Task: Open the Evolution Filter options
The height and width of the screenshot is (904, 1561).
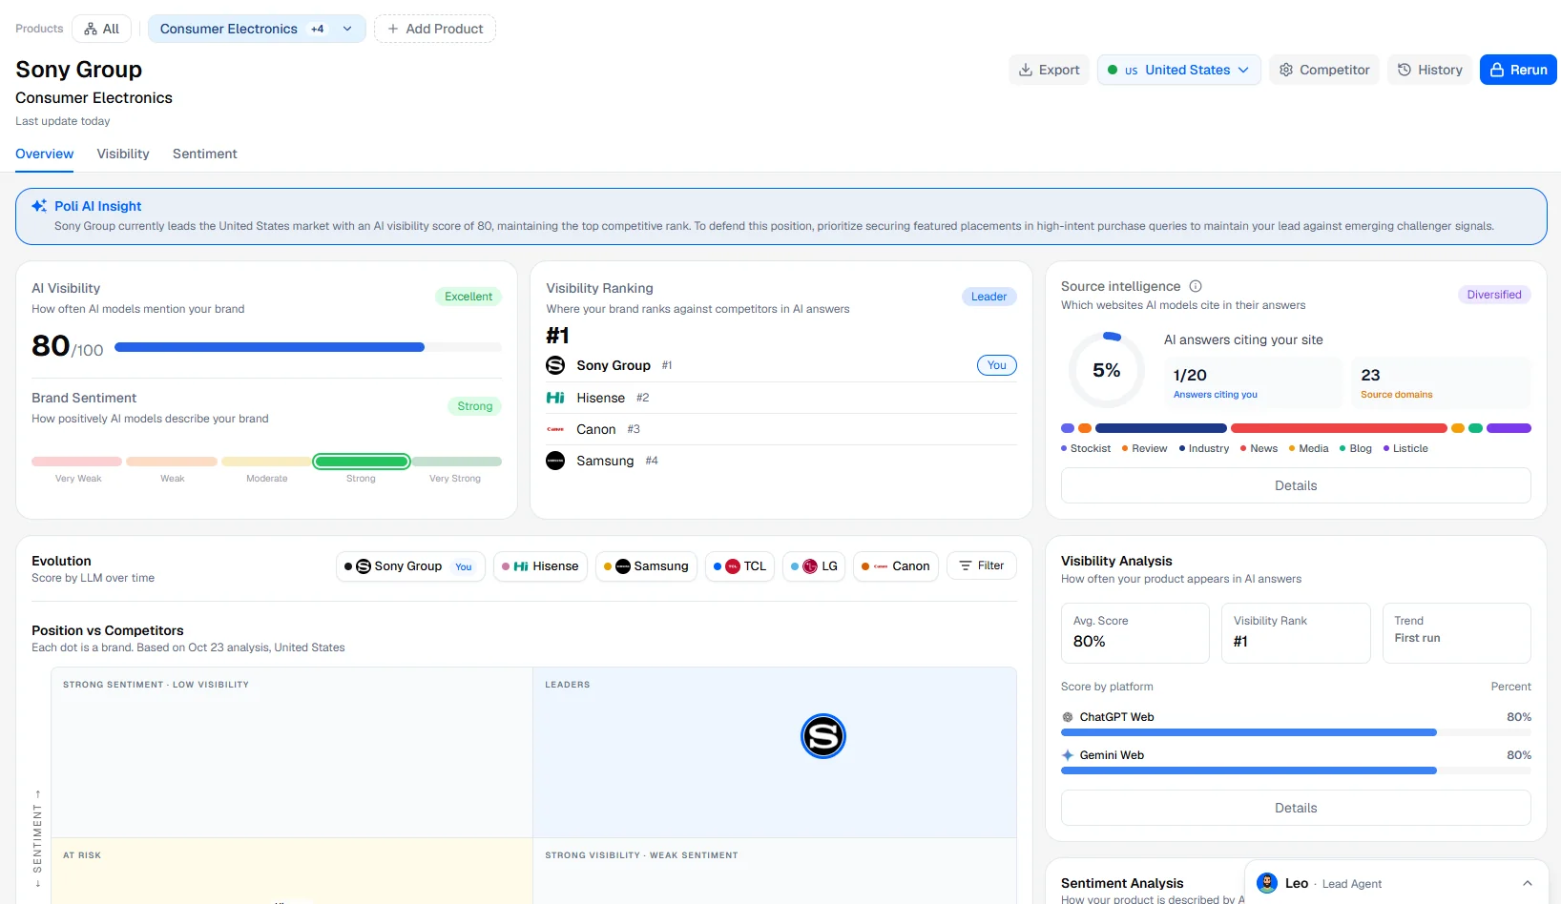Action: pyautogui.click(x=982, y=566)
